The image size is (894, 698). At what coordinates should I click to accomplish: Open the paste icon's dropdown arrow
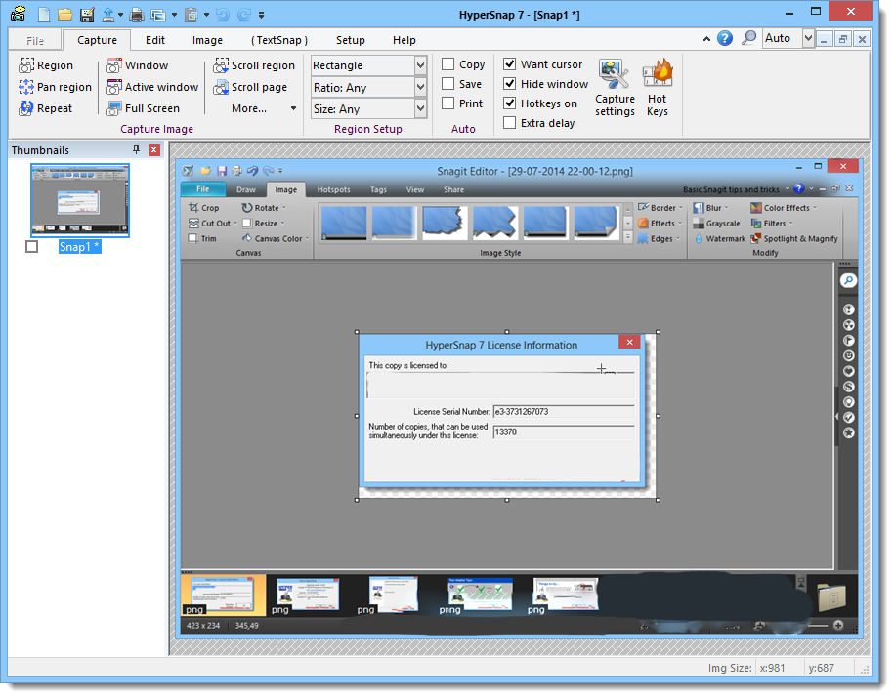click(x=206, y=16)
